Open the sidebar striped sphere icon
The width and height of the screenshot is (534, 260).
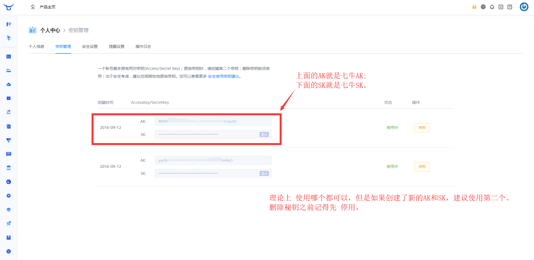pos(9,210)
